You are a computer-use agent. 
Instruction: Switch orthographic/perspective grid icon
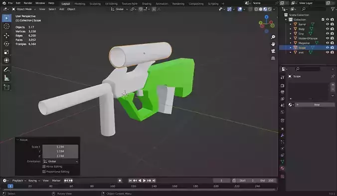tap(273, 58)
